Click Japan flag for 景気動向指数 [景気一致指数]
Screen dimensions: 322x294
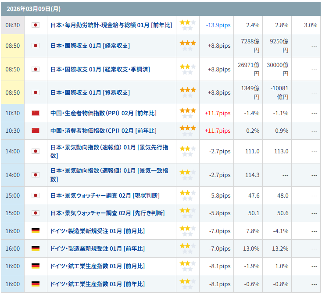click(x=36, y=175)
